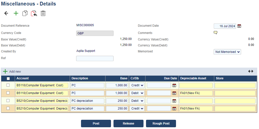
Task: Click the Account column header
Action: click(x=23, y=78)
